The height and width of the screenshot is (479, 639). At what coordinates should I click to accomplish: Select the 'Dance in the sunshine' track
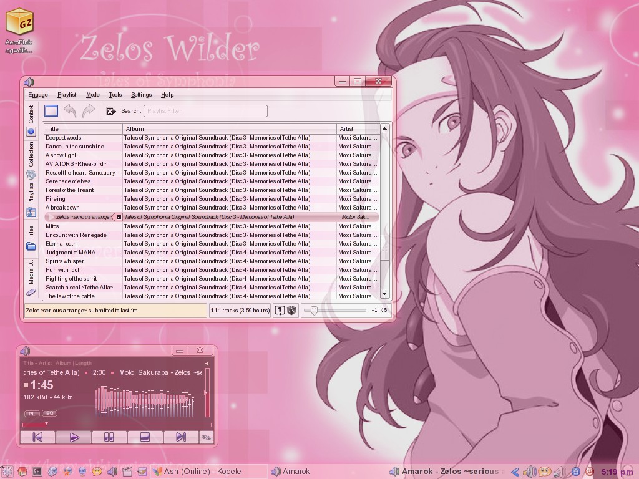tap(211, 147)
